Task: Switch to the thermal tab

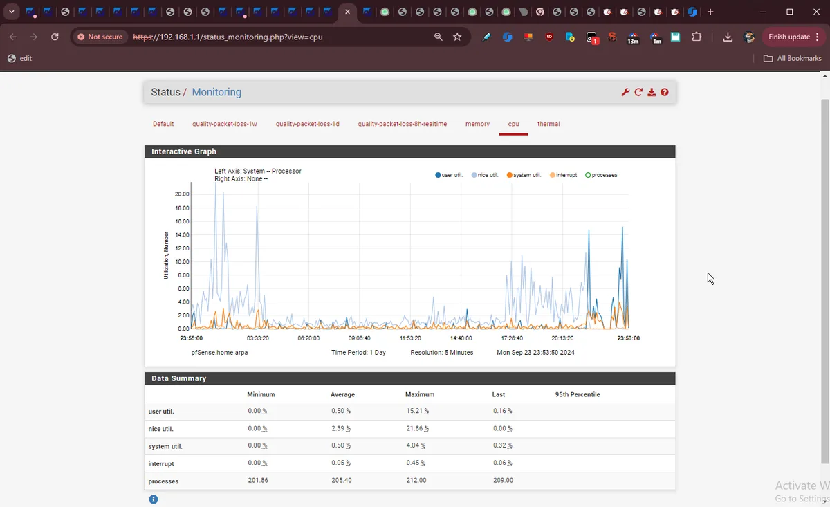Action: coord(548,124)
